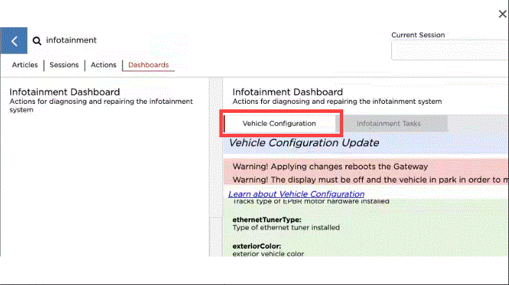Focus the Current Session input box
The height and width of the screenshot is (285, 509).
(450, 51)
